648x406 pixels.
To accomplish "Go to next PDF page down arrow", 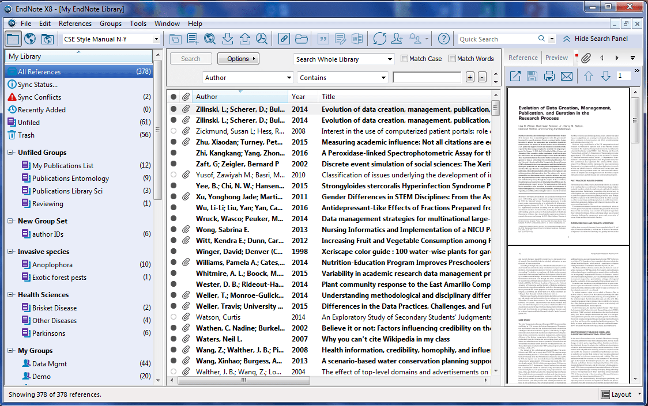I will [606, 76].
